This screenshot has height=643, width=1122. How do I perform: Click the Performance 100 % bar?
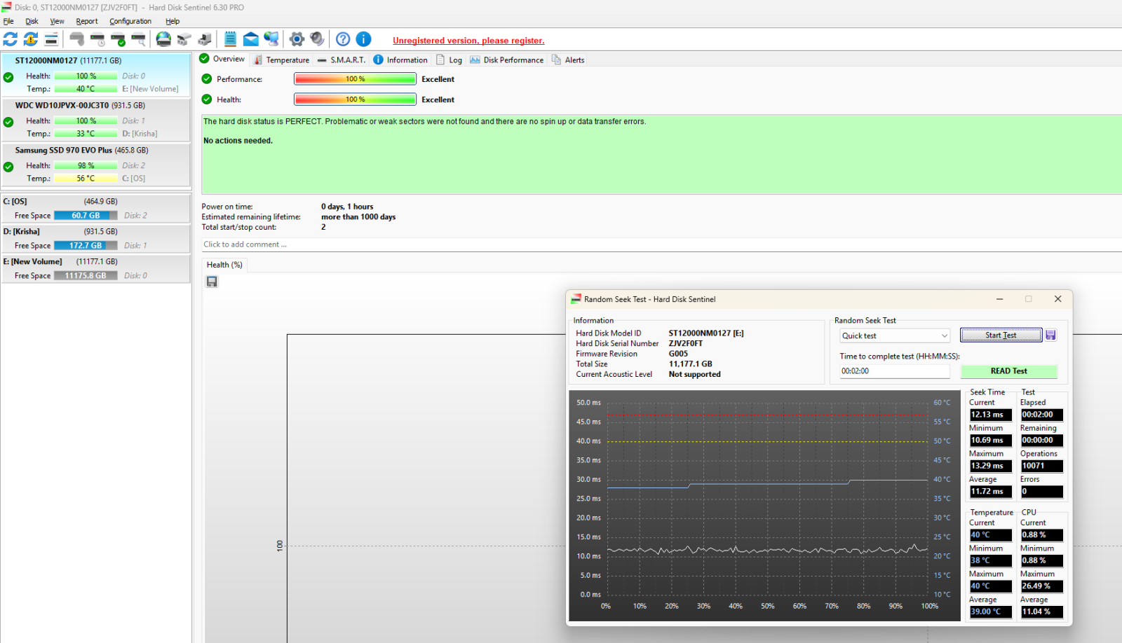coord(355,79)
